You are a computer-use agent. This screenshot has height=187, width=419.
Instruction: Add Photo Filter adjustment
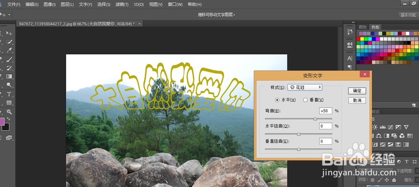(394, 136)
